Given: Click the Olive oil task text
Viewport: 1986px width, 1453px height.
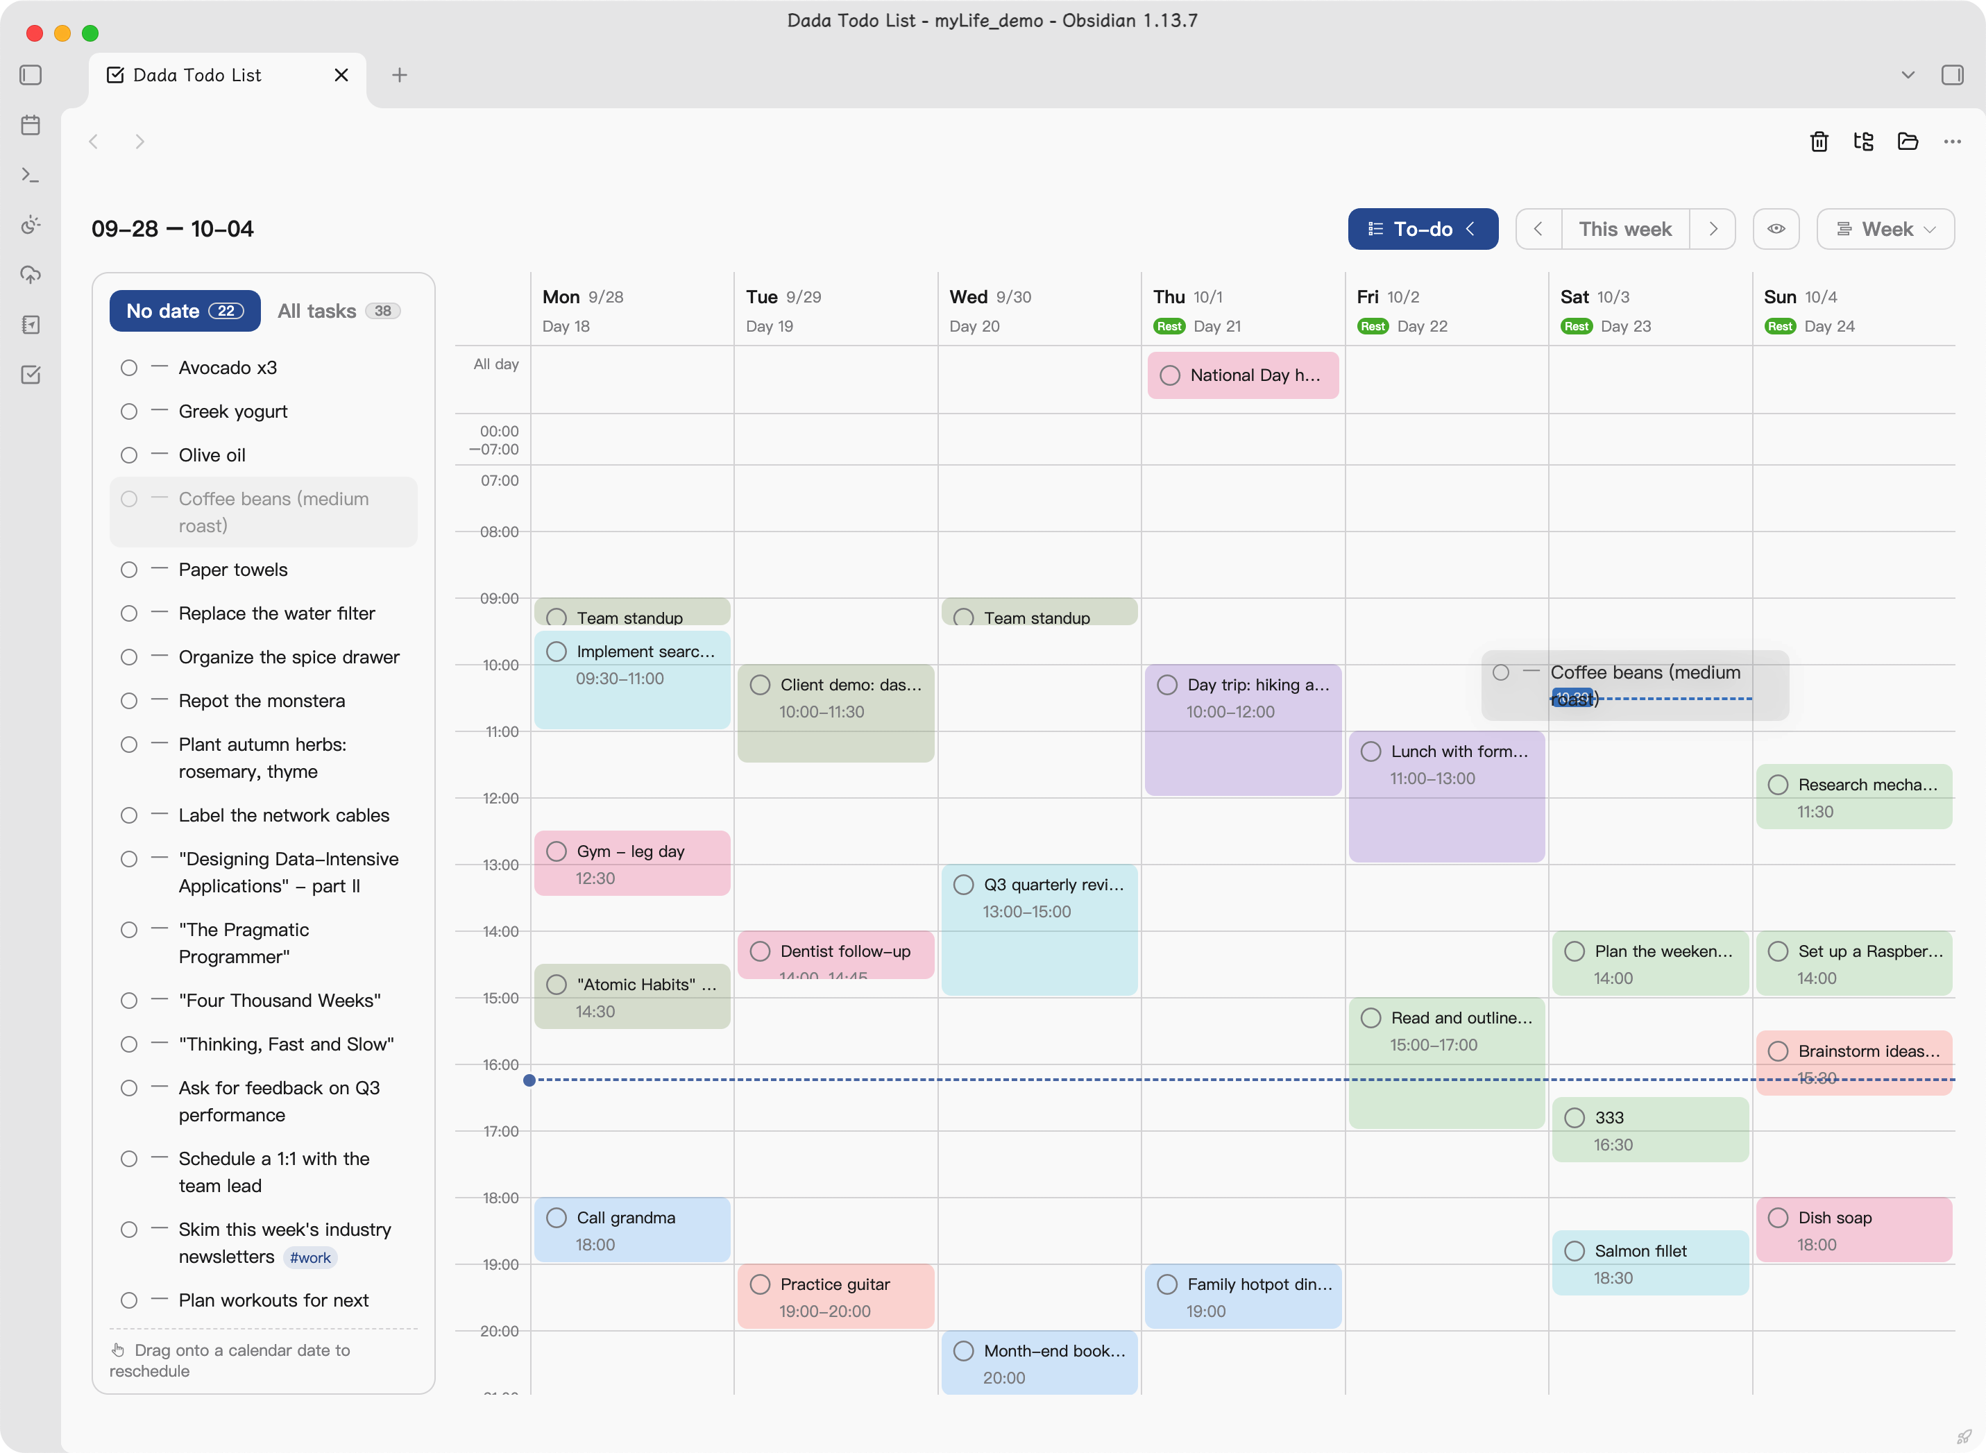Looking at the screenshot, I should [212, 456].
